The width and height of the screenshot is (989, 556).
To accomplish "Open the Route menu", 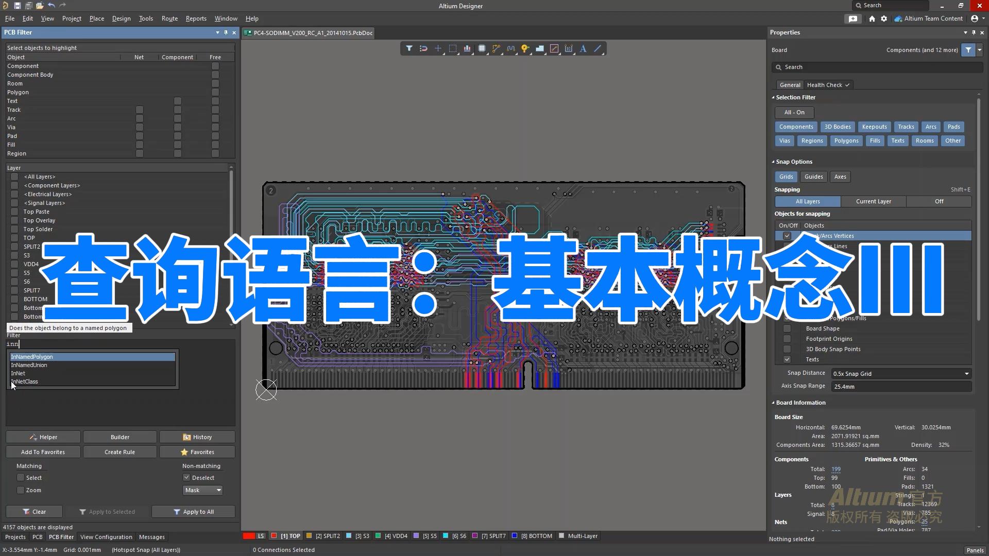I will coord(169,18).
